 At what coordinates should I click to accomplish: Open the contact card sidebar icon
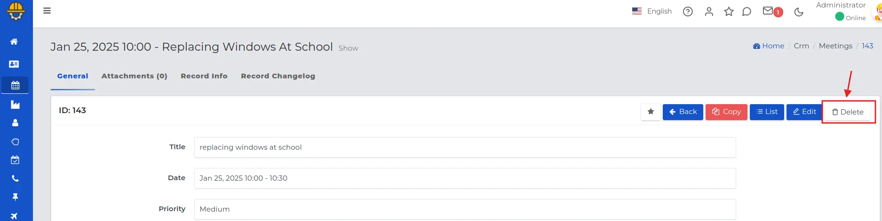pyautogui.click(x=14, y=64)
